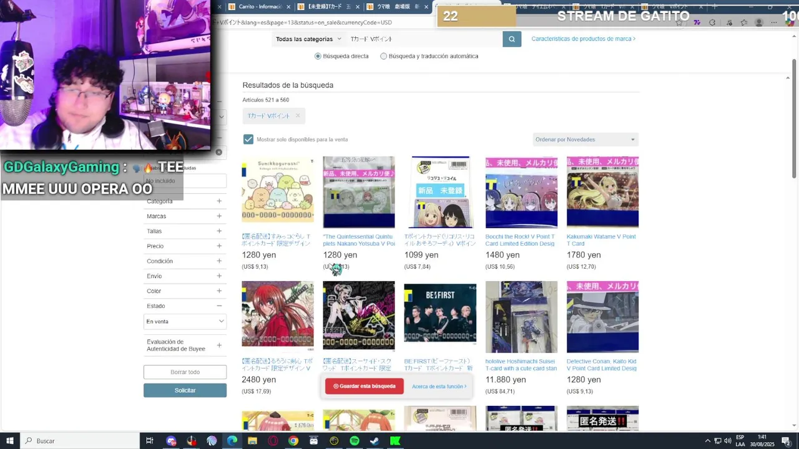This screenshot has width=799, height=449.
Task: Open the Kakumaki Watame card thumbnail
Action: point(602,192)
